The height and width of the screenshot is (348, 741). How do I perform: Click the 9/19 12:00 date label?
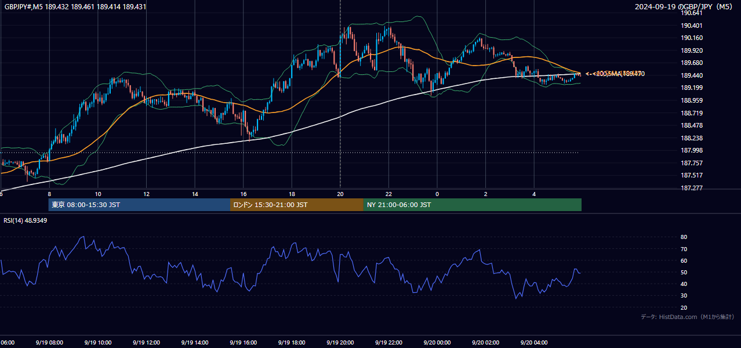point(146,343)
